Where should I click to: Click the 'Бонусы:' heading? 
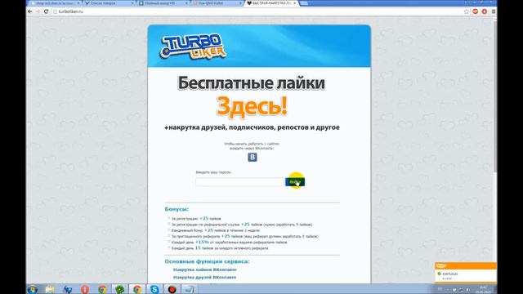177,209
